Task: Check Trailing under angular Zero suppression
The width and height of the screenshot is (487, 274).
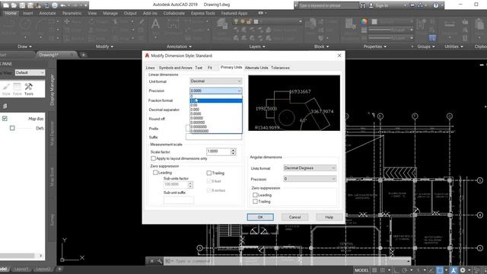Action: pos(255,201)
